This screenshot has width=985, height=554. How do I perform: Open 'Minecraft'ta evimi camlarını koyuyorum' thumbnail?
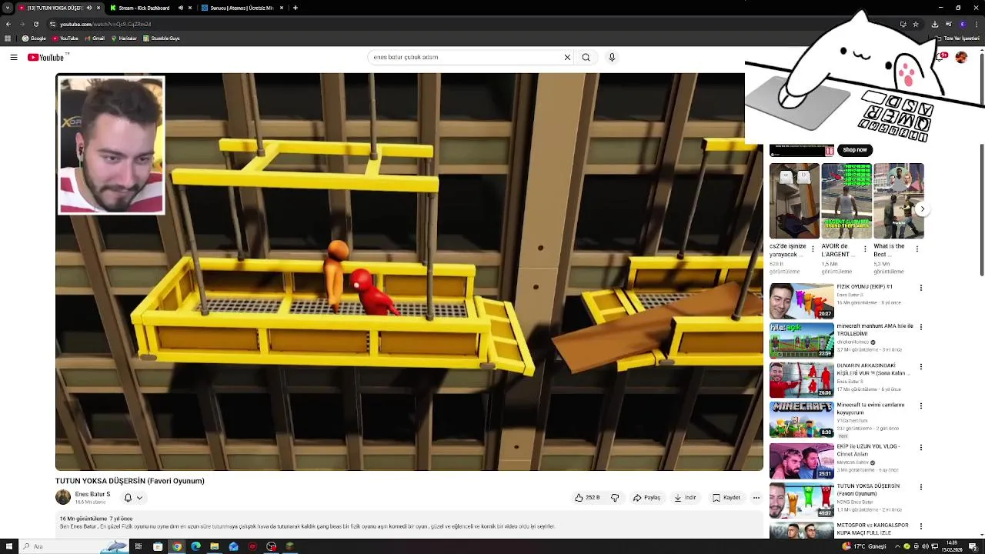click(801, 419)
